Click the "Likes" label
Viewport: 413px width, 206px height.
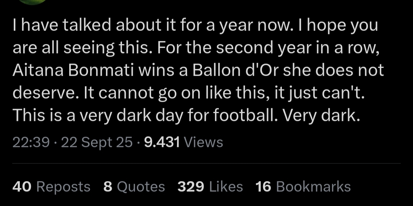coord(226,186)
